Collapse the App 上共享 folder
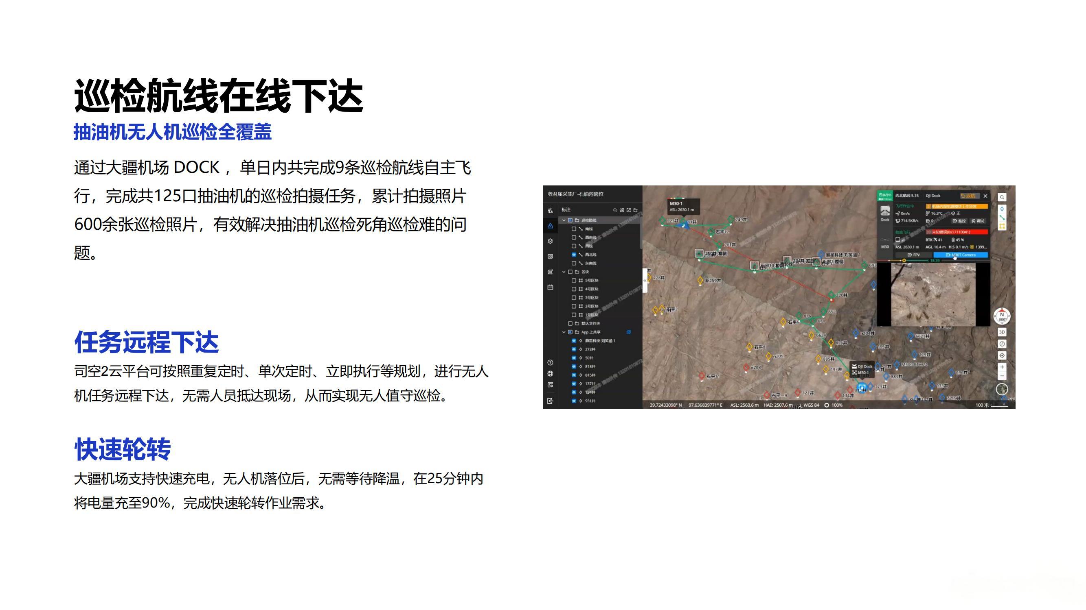This screenshot has height=610, width=1086. 564,332
